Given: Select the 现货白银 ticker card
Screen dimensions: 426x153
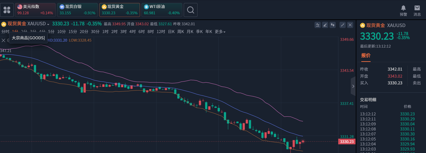Looking at the screenshot, I should point(77,10).
